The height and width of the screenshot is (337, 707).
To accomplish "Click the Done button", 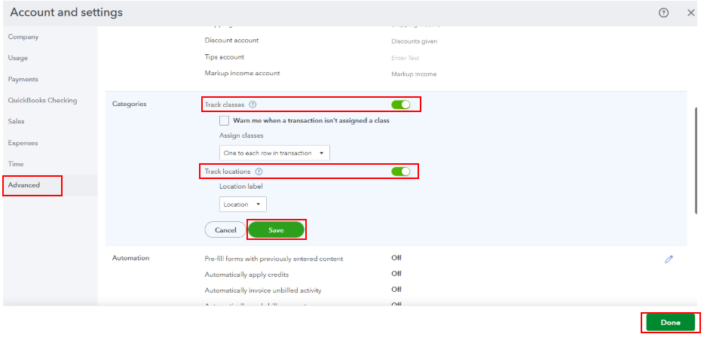I will pyautogui.click(x=670, y=323).
